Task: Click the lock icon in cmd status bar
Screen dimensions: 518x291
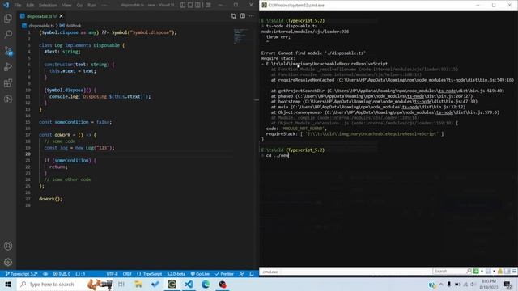Action: (500, 272)
